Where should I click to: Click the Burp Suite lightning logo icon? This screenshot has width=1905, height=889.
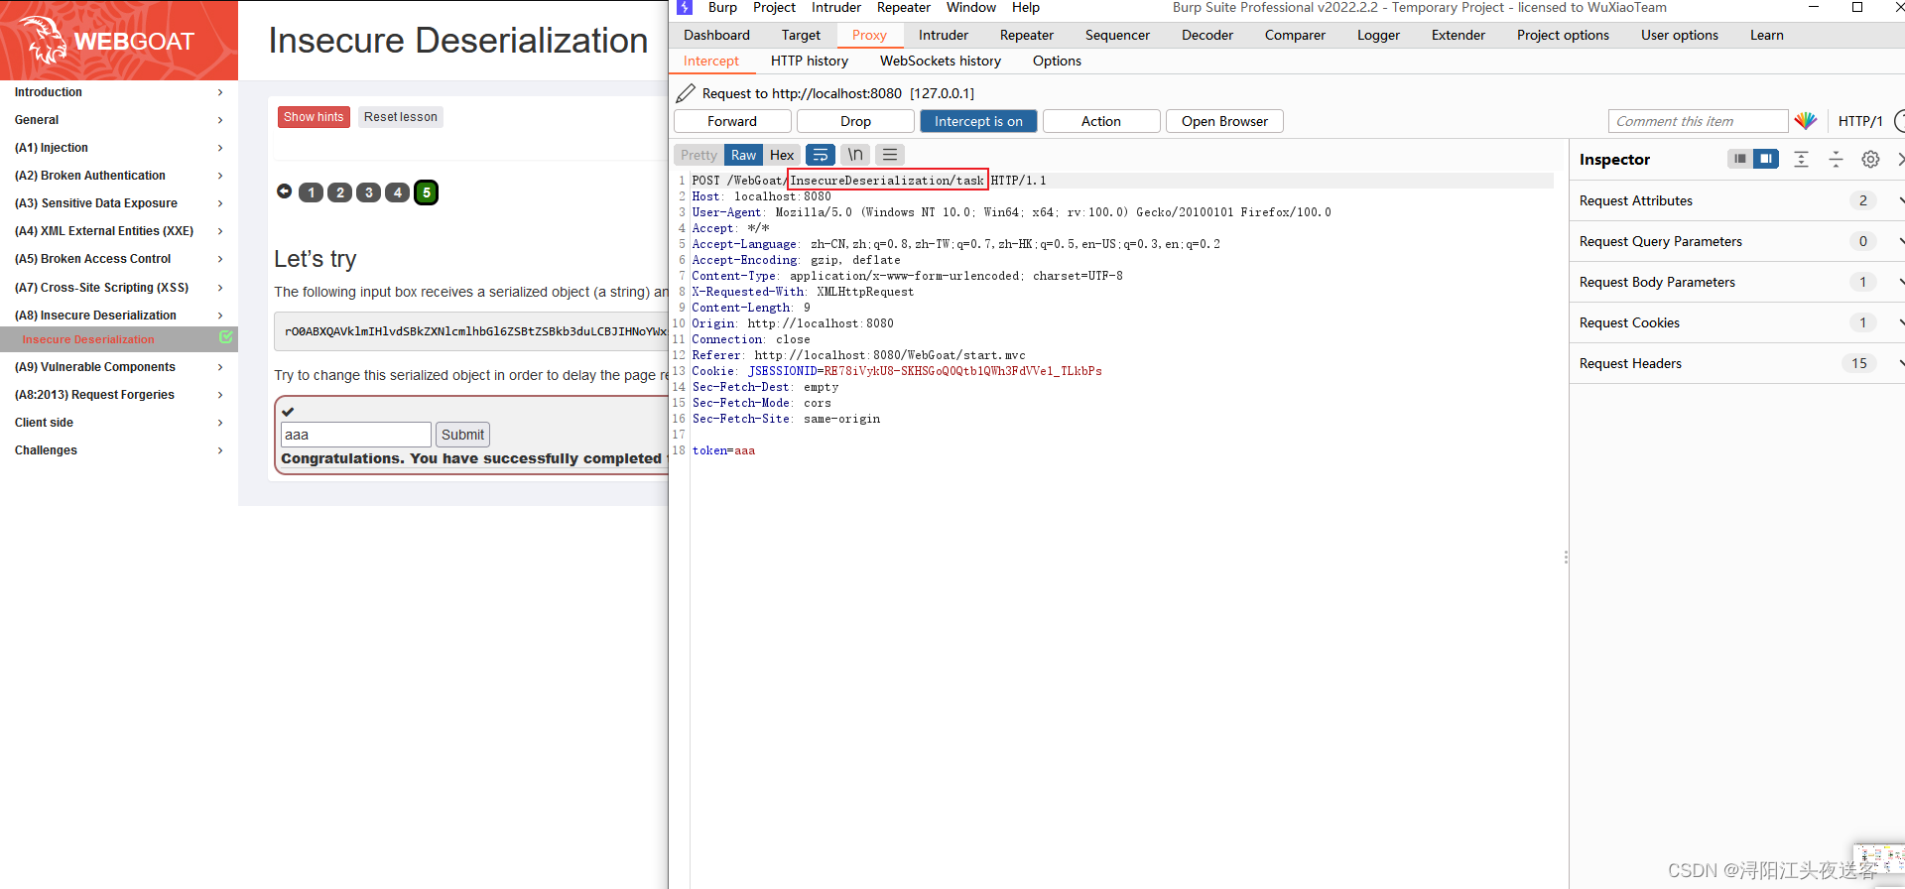(x=685, y=7)
